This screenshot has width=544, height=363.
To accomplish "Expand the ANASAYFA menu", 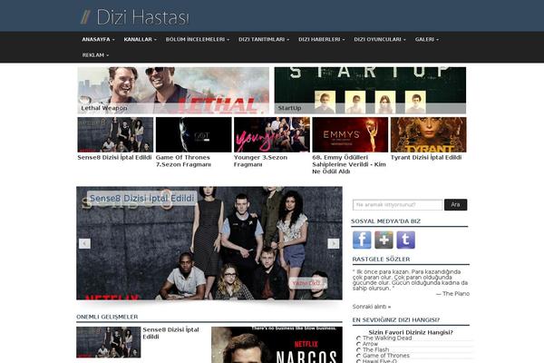I will [x=98, y=40].
